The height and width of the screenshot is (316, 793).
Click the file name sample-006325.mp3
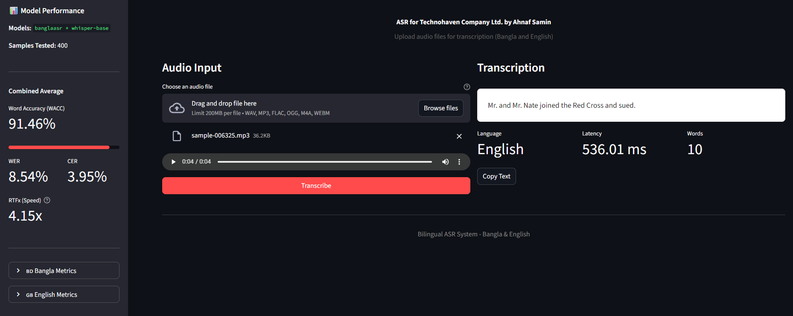click(220, 135)
